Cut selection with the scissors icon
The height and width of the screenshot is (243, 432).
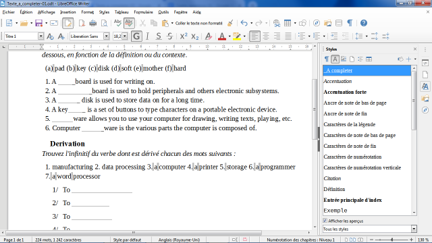point(142,23)
